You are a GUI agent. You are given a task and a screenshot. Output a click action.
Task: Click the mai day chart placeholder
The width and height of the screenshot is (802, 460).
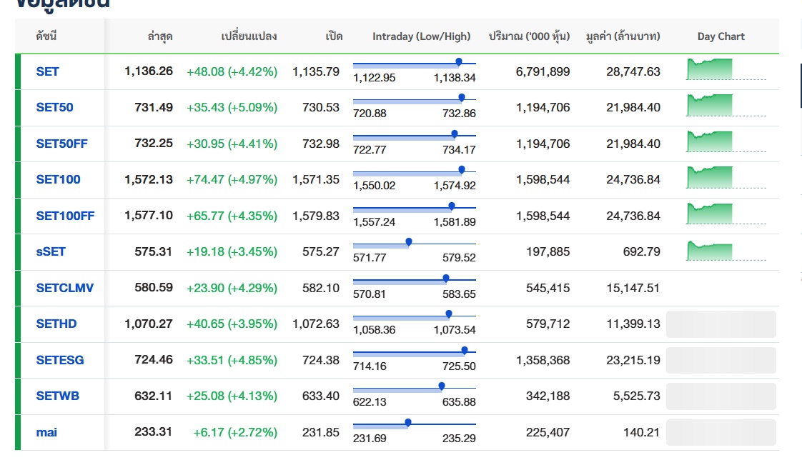point(721,432)
